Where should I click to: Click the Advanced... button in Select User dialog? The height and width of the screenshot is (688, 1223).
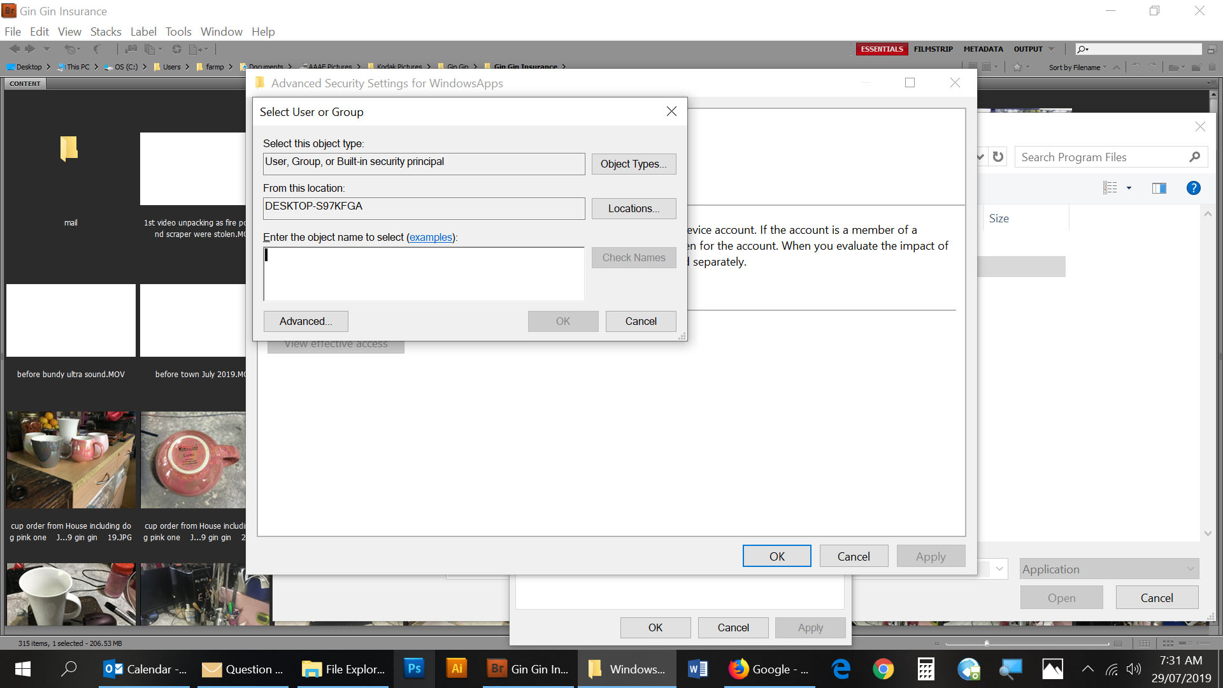pos(306,321)
